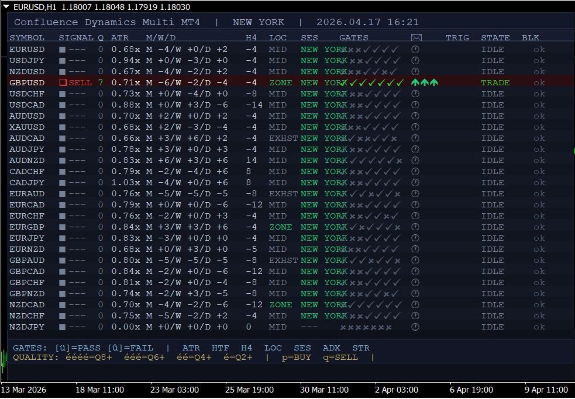The image size is (575, 399).
Task: Click the SYMBOL column header
Action: pyautogui.click(x=27, y=38)
